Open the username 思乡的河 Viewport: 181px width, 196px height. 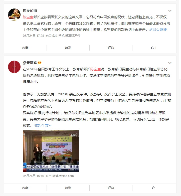30,11
